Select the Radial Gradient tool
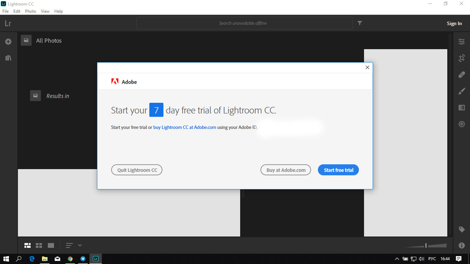The image size is (470, 264). [462, 124]
